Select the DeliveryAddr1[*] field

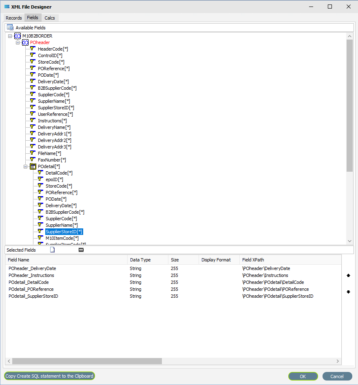(55, 134)
